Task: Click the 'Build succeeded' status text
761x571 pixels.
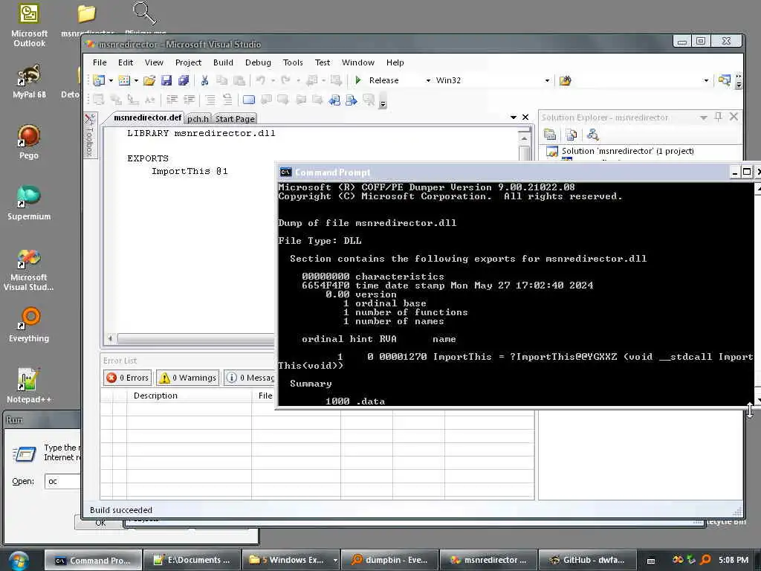Action: [x=121, y=510]
